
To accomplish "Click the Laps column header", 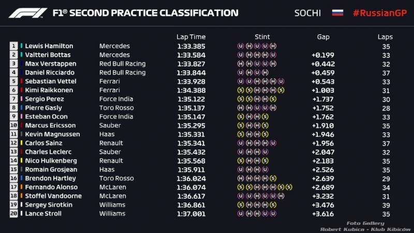I will 385,37.
